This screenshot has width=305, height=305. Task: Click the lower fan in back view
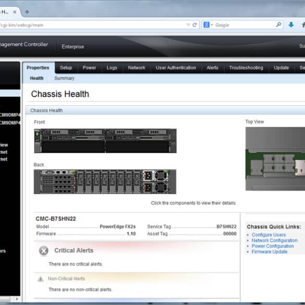[x=161, y=188]
